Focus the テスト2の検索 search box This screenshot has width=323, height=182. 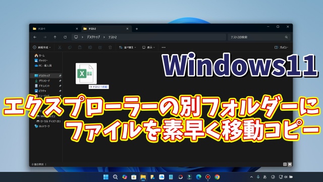(259, 37)
